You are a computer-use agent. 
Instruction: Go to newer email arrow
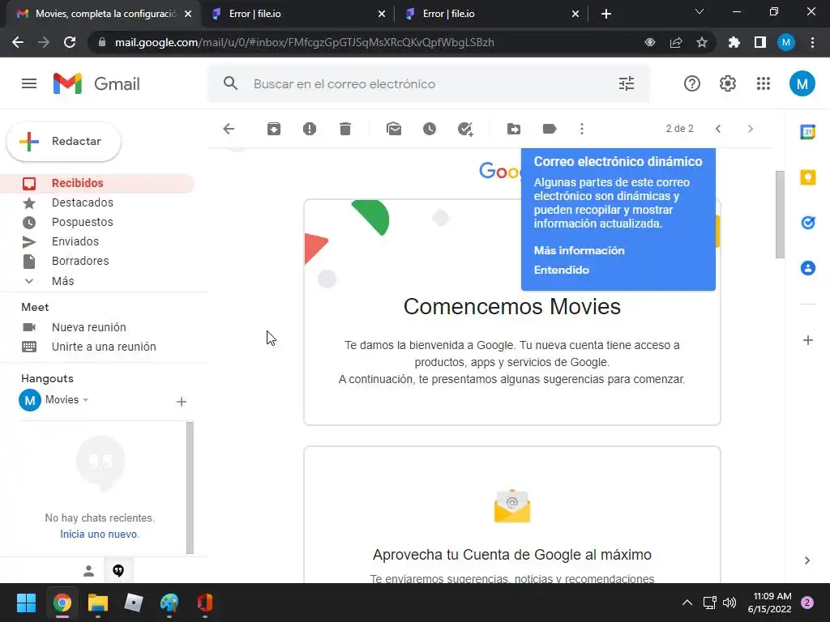718,129
